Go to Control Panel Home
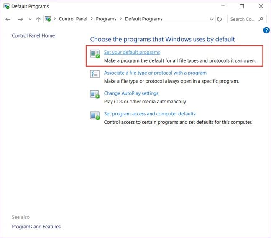Screen dimensions: 271x238 (33, 35)
